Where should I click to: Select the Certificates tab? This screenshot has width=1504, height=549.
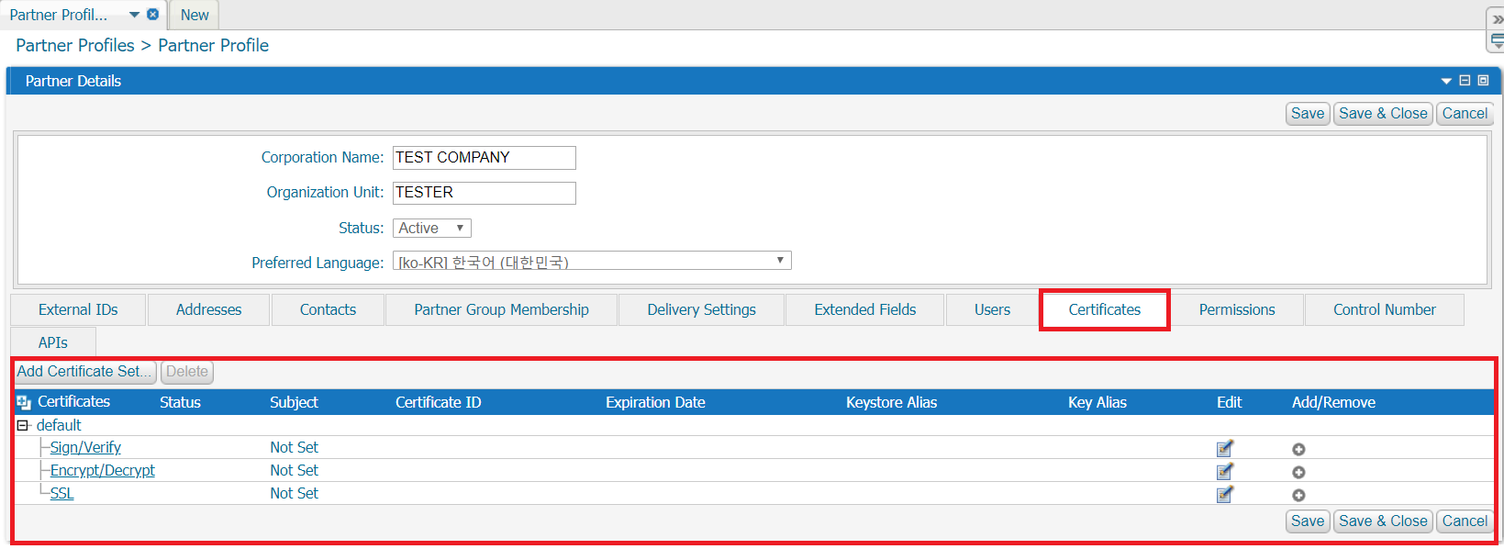point(1104,310)
